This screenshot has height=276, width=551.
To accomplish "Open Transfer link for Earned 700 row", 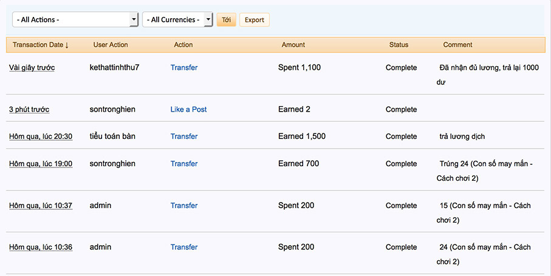I will [x=184, y=164].
